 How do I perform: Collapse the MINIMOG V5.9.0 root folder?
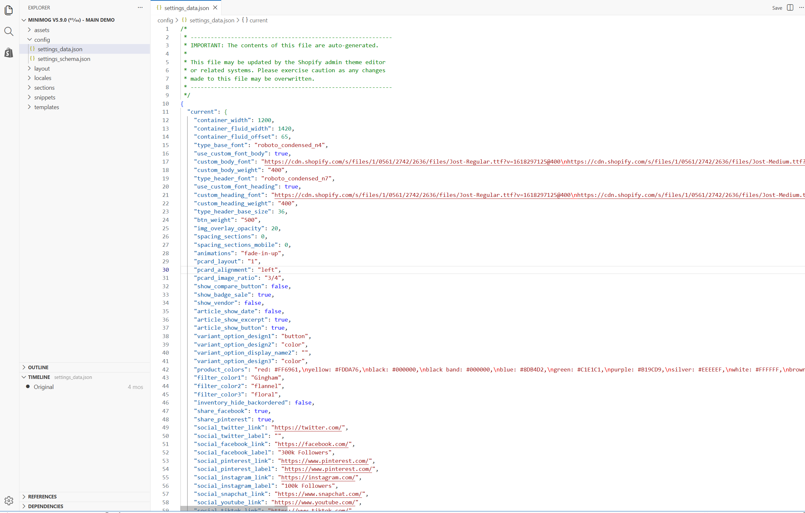tap(71, 20)
